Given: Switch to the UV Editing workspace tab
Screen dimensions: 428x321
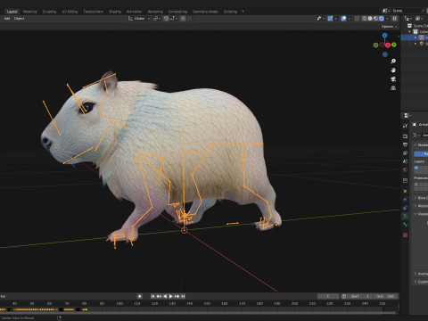Looking at the screenshot, I should tap(70, 12).
